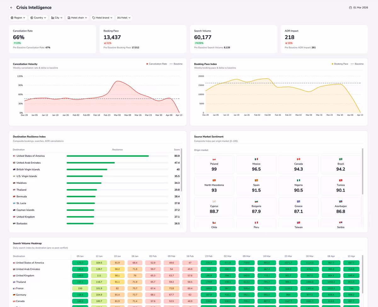378x307 pixels.
Task: Click the Bulgaria flag icon
Action: coord(256,201)
